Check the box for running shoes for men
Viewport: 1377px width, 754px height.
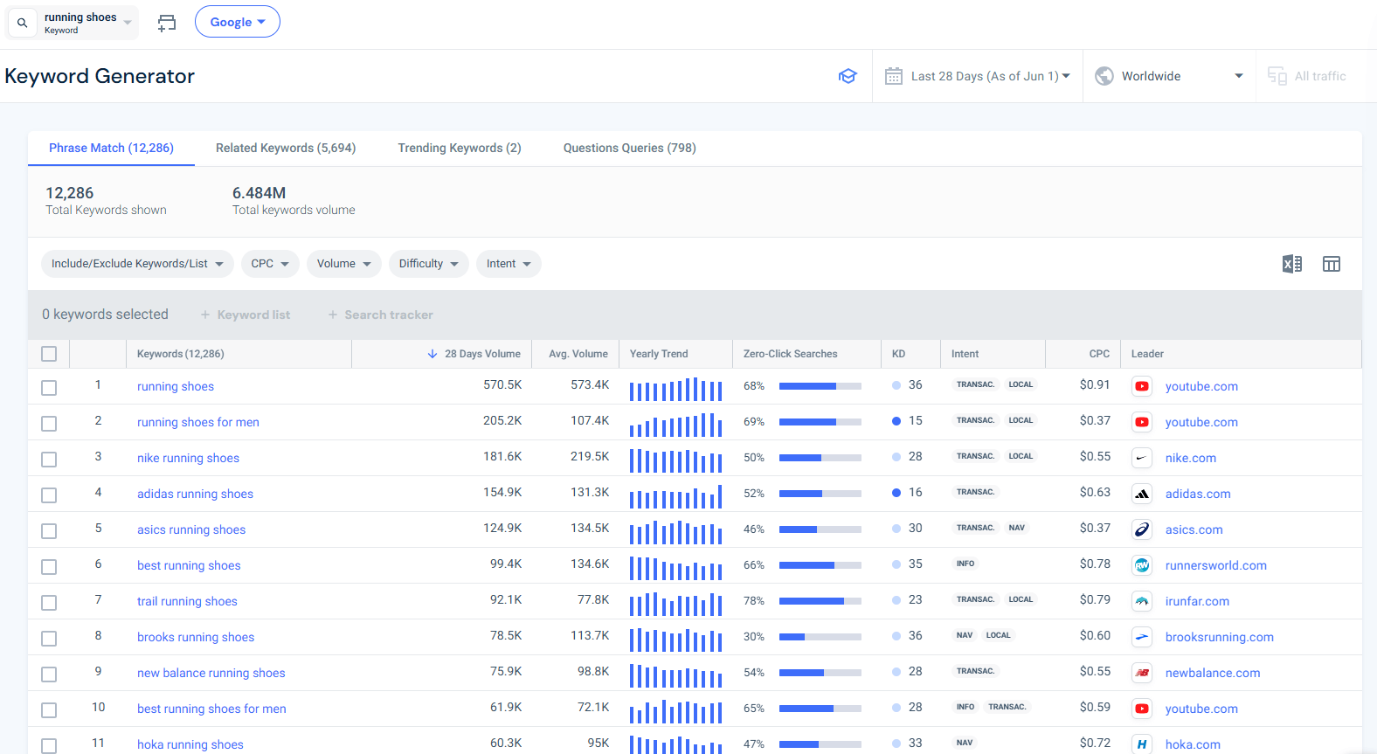(49, 424)
